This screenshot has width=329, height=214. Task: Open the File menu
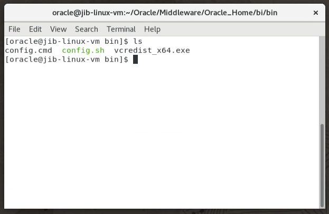(14, 29)
